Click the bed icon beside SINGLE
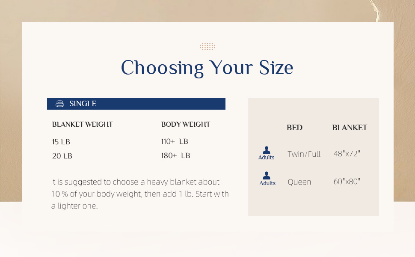 (59, 104)
